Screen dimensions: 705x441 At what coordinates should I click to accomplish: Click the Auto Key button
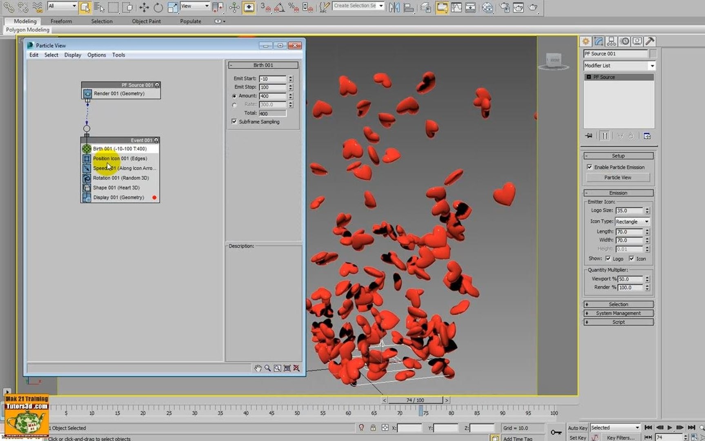tap(577, 428)
